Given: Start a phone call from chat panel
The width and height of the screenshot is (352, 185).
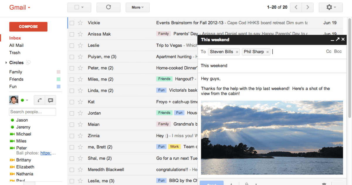Looking at the screenshot, I should 39,100.
